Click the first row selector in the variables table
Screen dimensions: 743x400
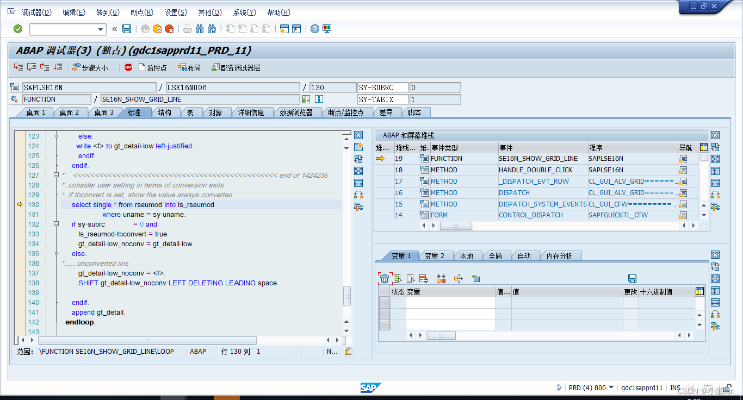coord(385,303)
